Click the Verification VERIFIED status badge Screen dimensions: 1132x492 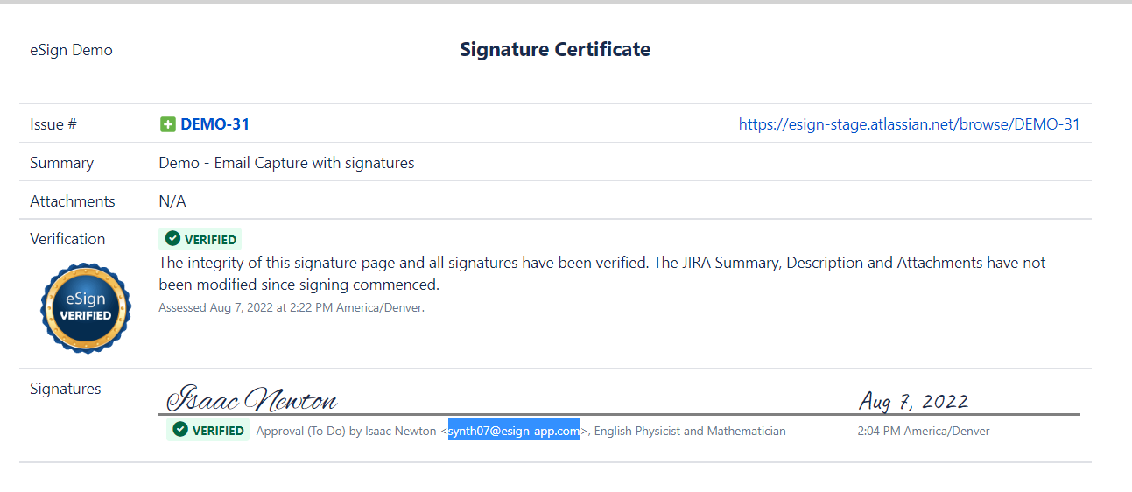(x=200, y=239)
